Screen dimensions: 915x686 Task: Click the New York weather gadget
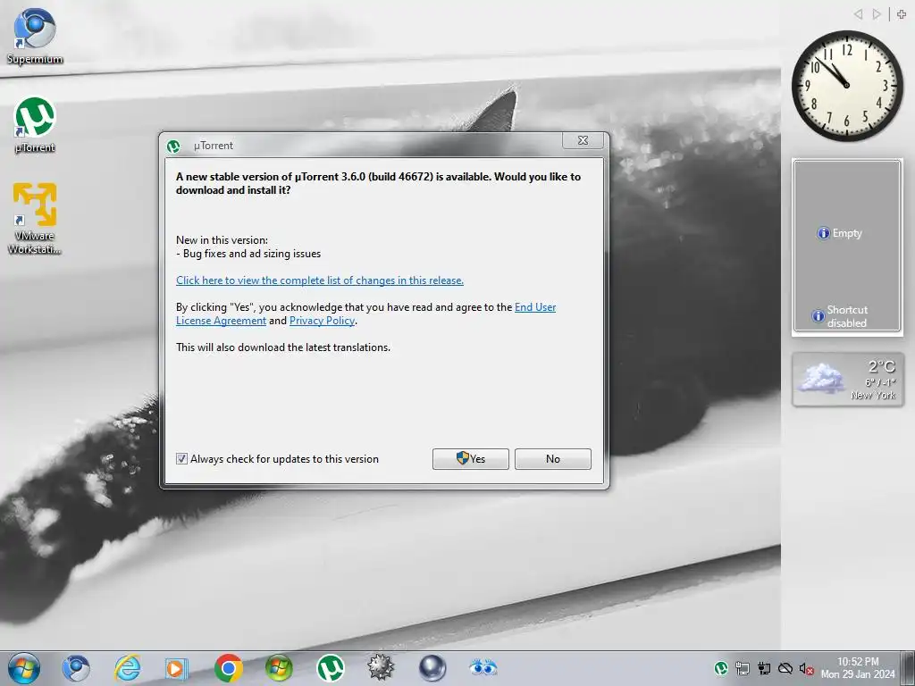pyautogui.click(x=847, y=380)
